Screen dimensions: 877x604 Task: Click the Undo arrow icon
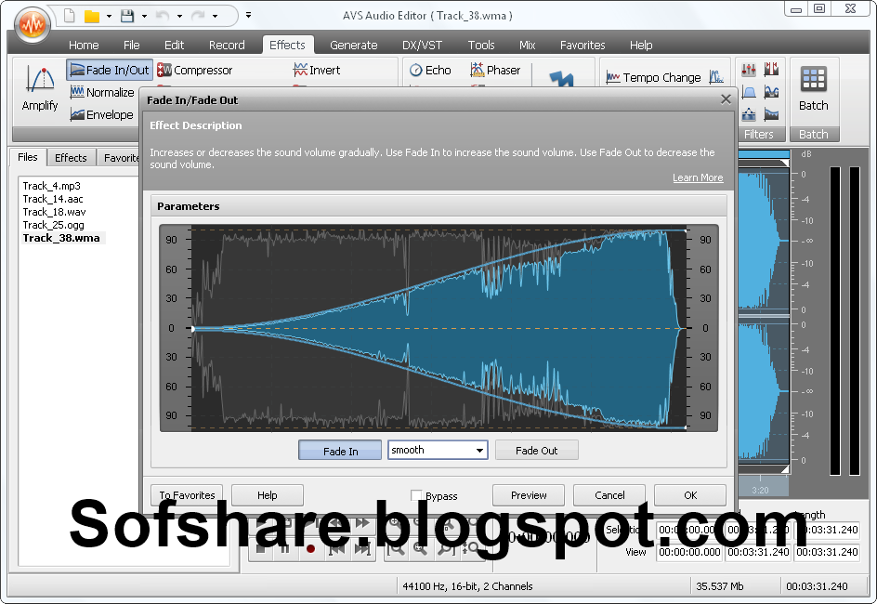click(x=163, y=16)
